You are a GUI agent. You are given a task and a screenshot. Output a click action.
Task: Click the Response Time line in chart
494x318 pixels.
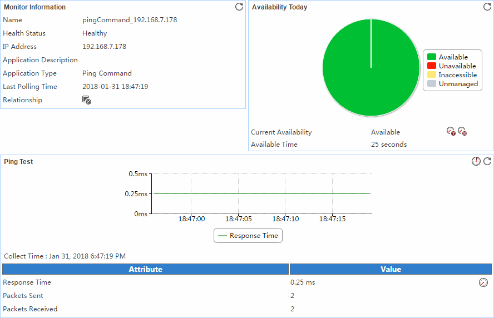click(262, 193)
